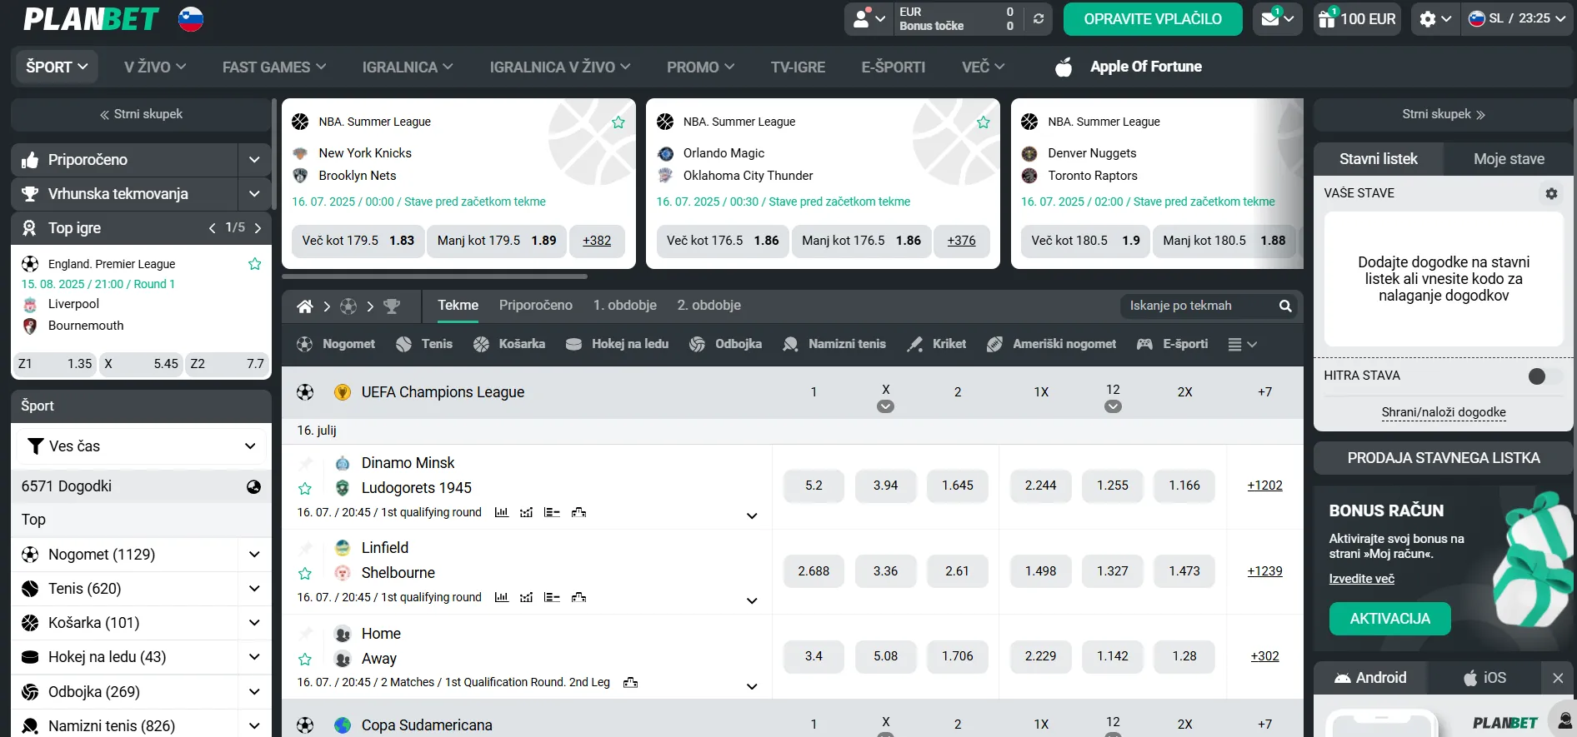The height and width of the screenshot is (737, 1577).
Task: Open the 12 column dropdown in Champions League
Action: point(1113,406)
